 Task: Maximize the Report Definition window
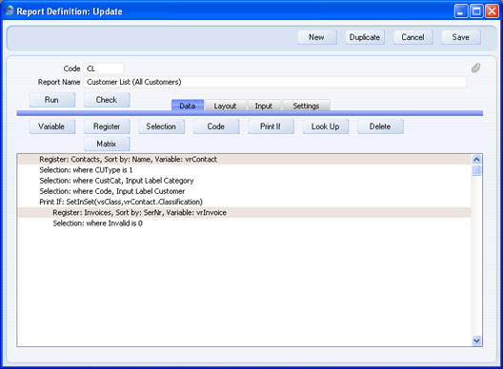[x=476, y=11]
